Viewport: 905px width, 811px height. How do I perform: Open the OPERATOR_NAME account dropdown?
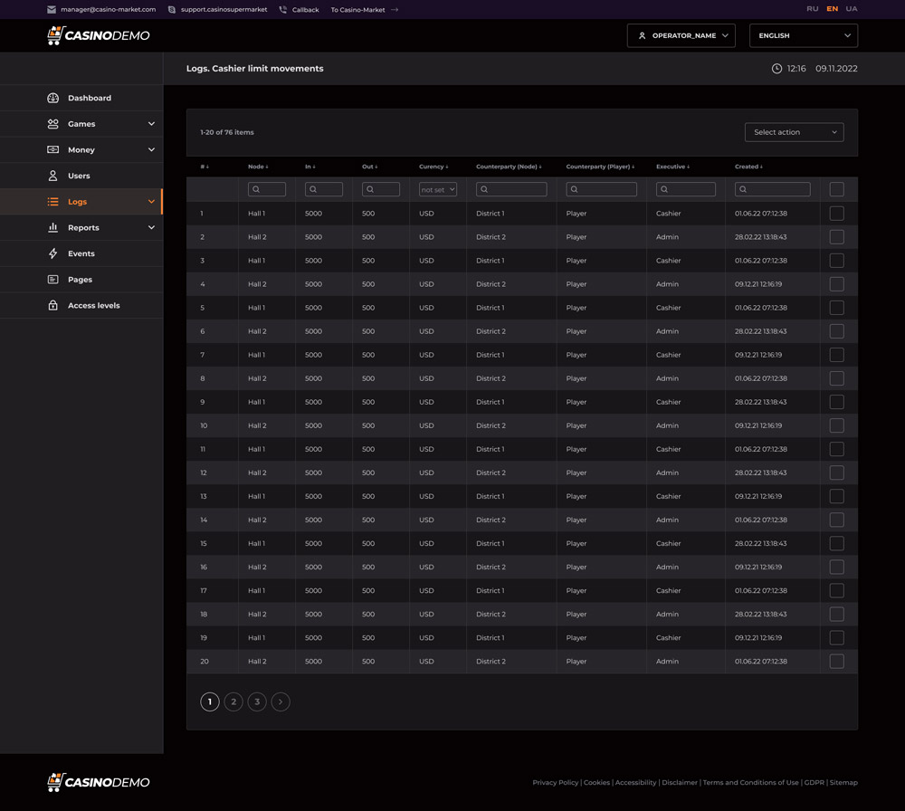(x=681, y=35)
